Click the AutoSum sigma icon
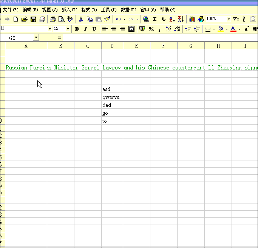The image size is (258, 248). (x=154, y=19)
